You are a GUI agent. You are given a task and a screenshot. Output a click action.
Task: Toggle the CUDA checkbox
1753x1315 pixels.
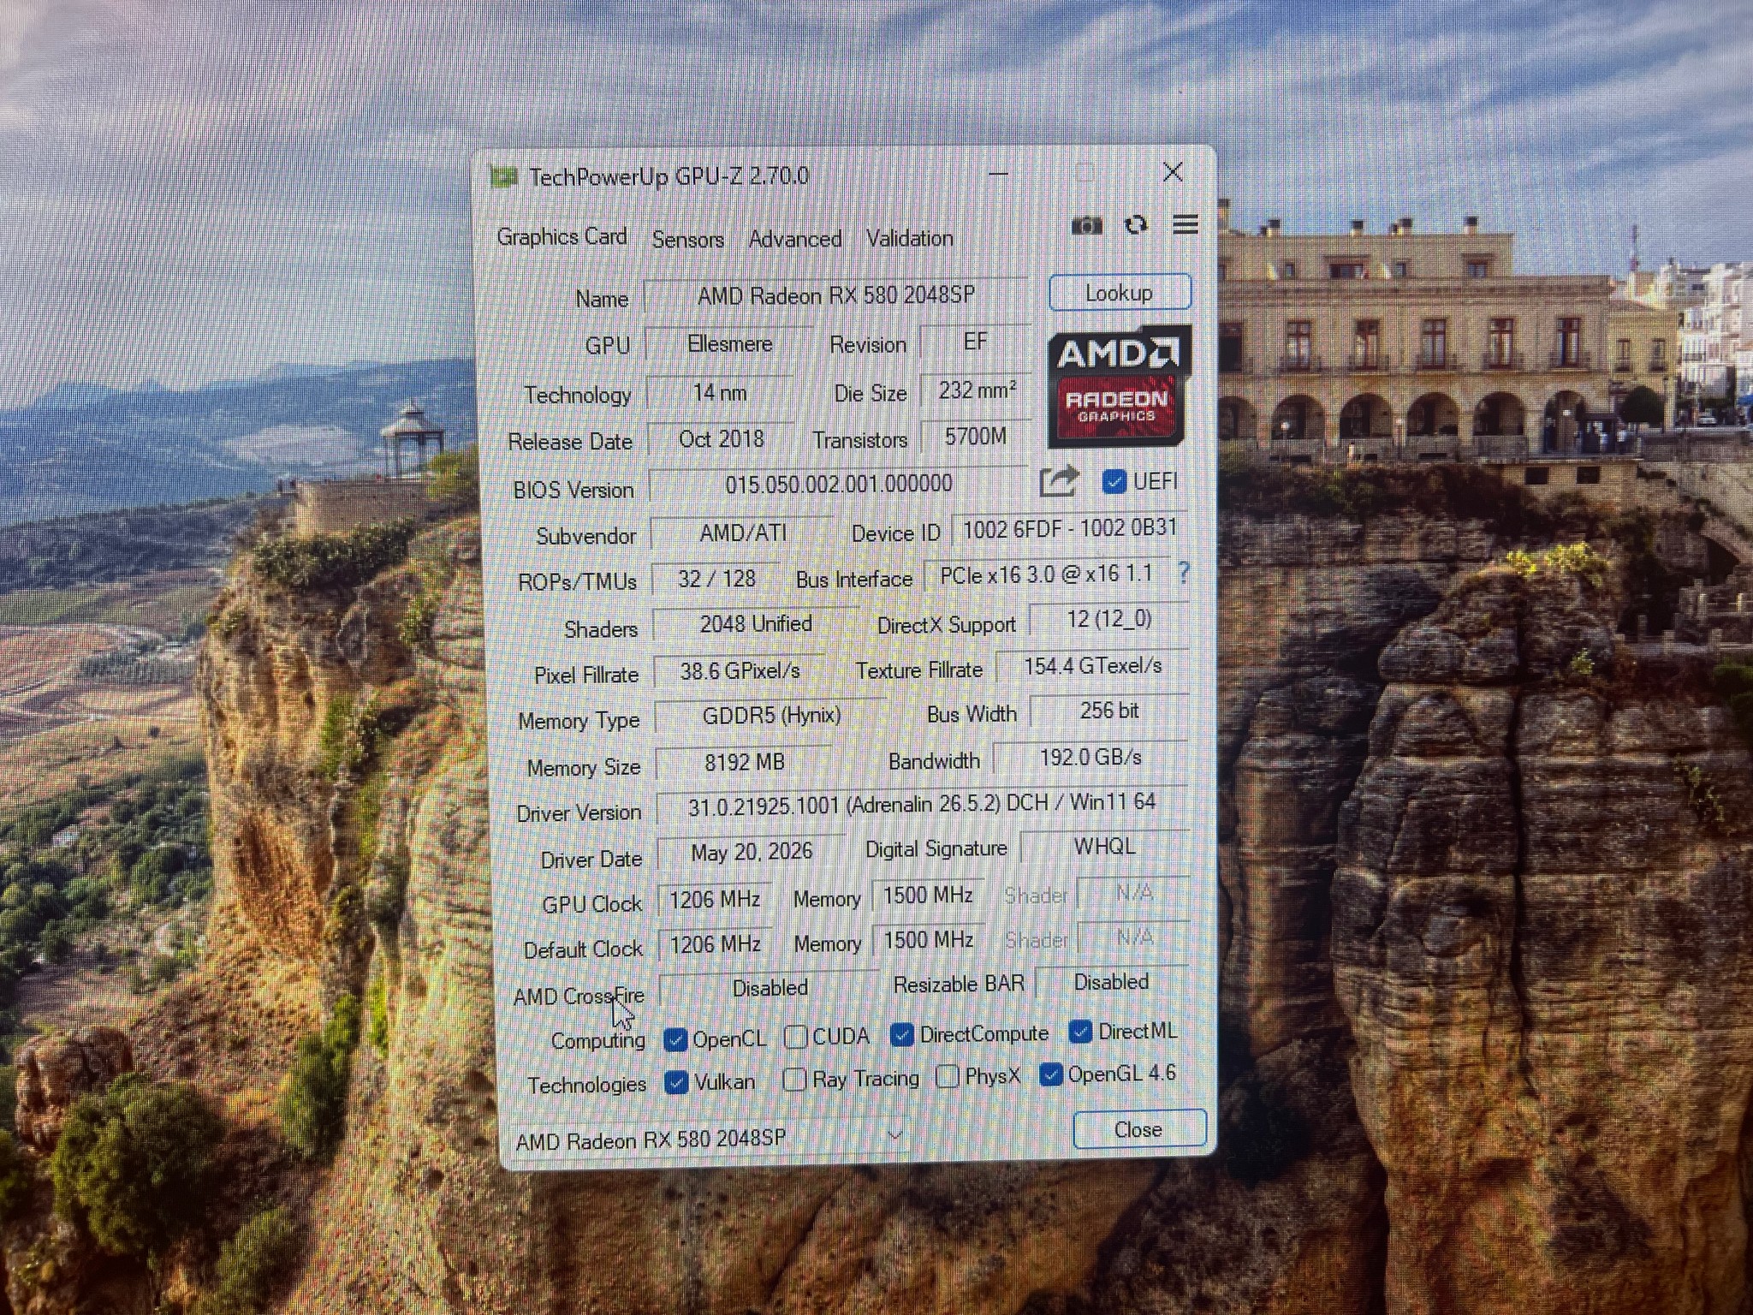pos(795,1037)
